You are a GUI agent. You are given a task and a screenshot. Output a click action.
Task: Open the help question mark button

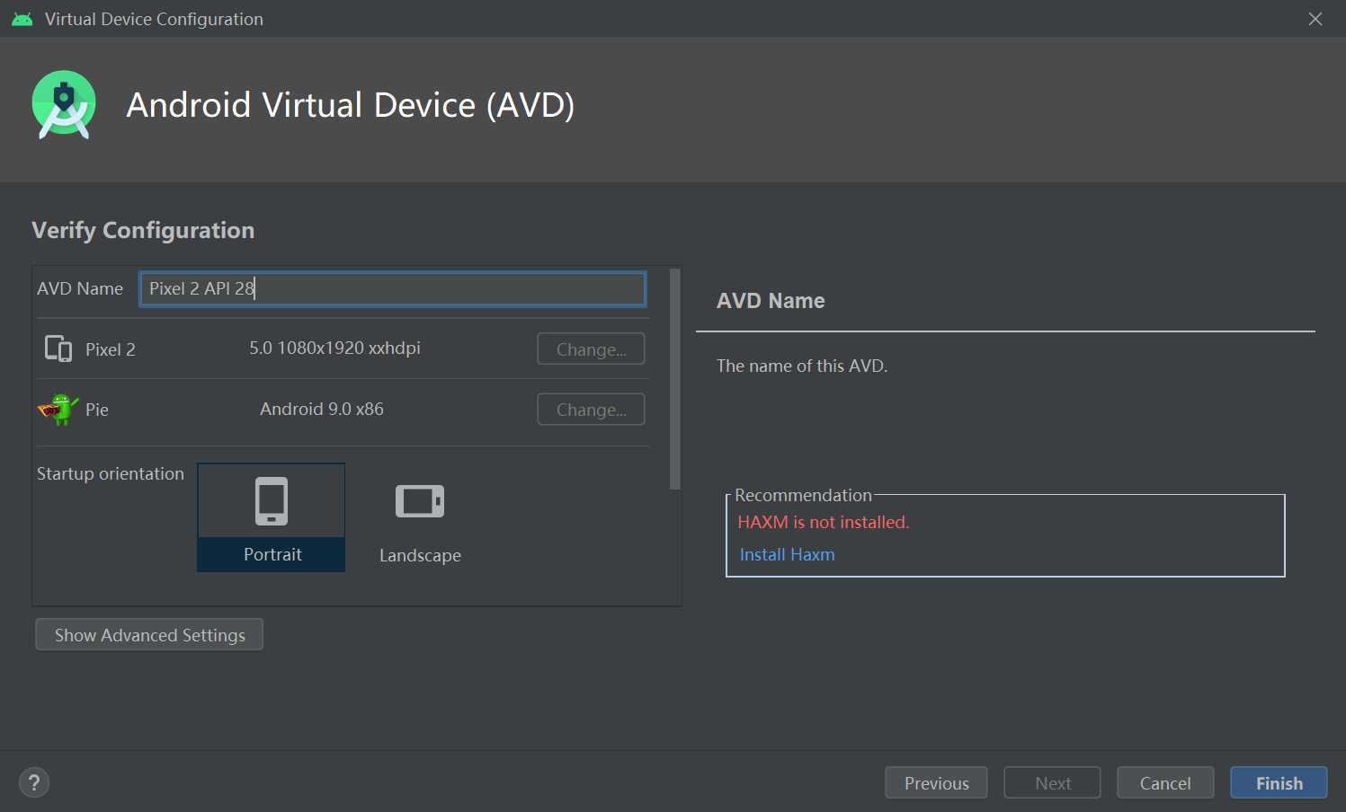coord(34,782)
